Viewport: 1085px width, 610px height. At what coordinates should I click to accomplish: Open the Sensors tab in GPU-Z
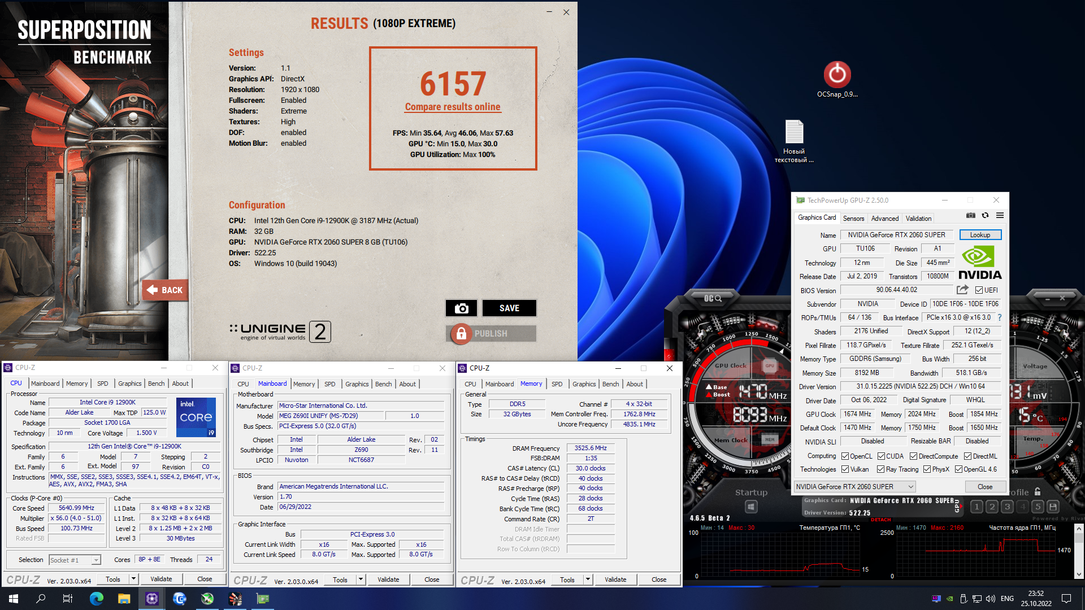853,219
